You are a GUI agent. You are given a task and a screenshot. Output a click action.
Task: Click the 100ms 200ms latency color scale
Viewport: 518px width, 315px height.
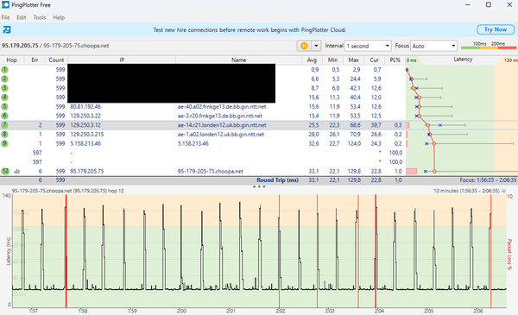pos(489,46)
